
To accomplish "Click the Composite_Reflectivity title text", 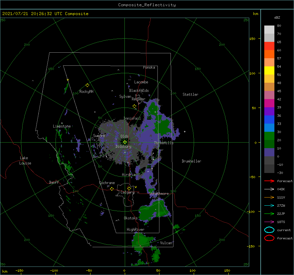I will point(147,5).
